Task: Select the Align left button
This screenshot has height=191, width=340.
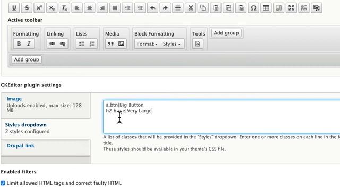Action: (77, 8)
